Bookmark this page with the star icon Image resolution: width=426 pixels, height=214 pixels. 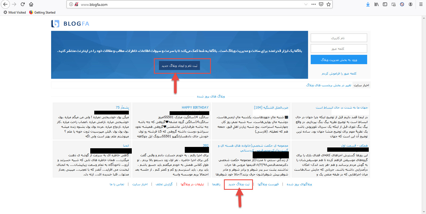point(329,4)
